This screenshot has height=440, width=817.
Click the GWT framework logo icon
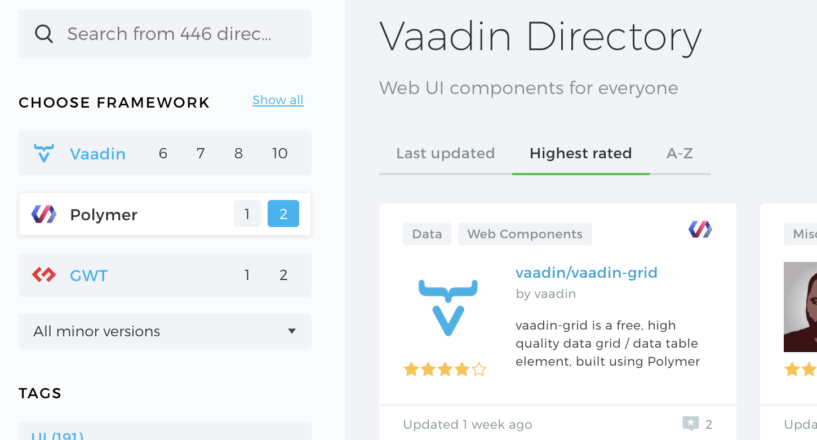click(x=44, y=275)
